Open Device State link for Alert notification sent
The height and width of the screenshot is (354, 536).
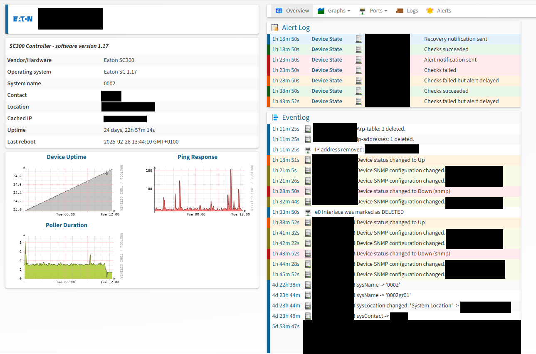tap(327, 60)
